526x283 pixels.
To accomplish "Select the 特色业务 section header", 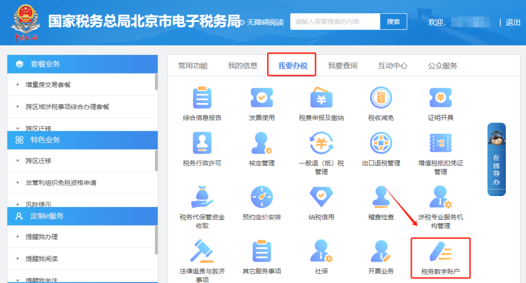I will [82, 140].
